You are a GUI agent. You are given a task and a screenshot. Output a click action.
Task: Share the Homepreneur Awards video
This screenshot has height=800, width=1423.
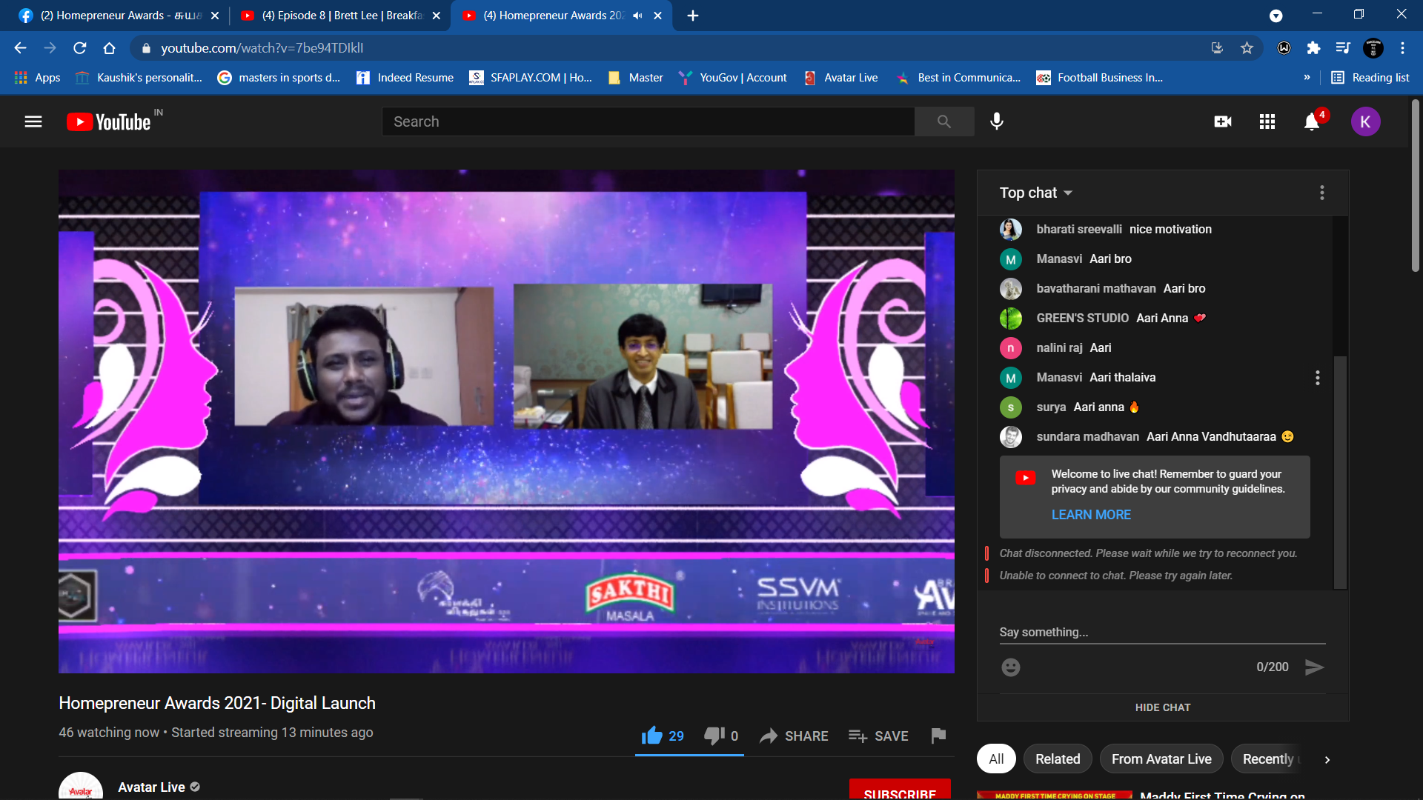click(794, 736)
